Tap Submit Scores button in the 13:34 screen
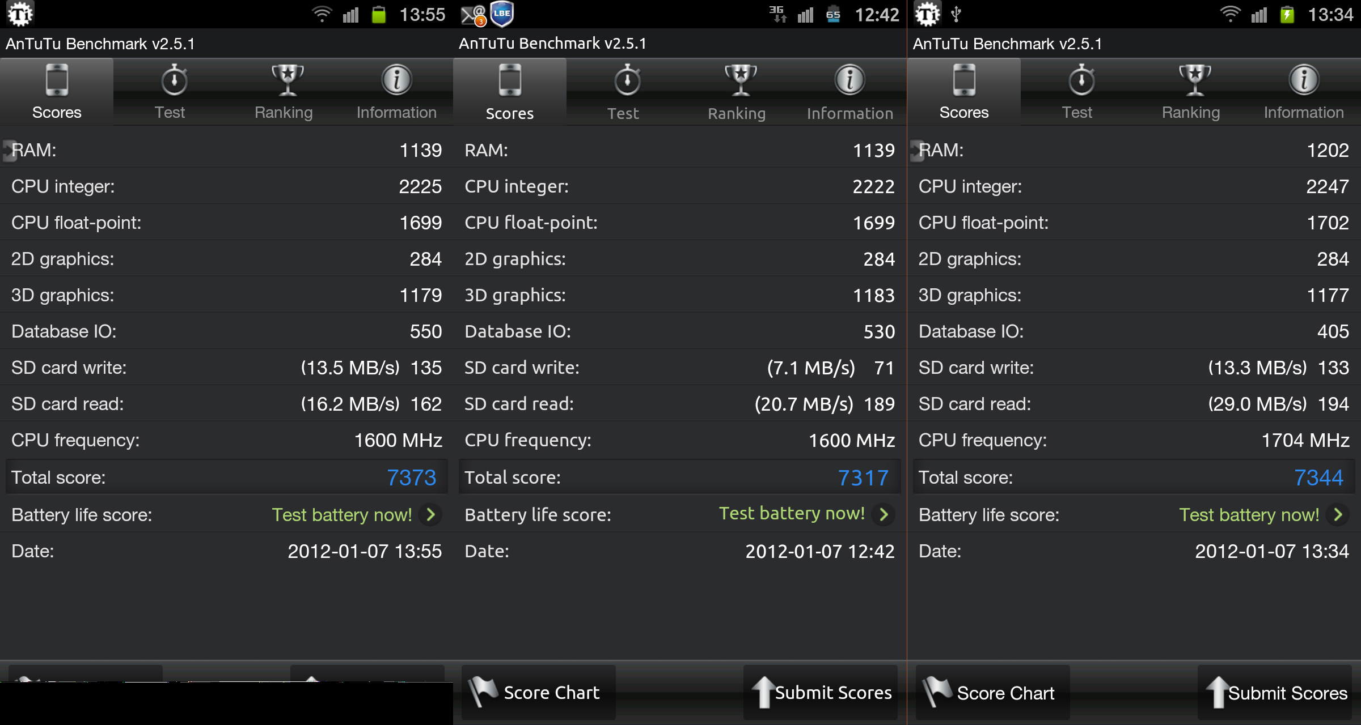This screenshot has height=725, width=1361. [1275, 692]
